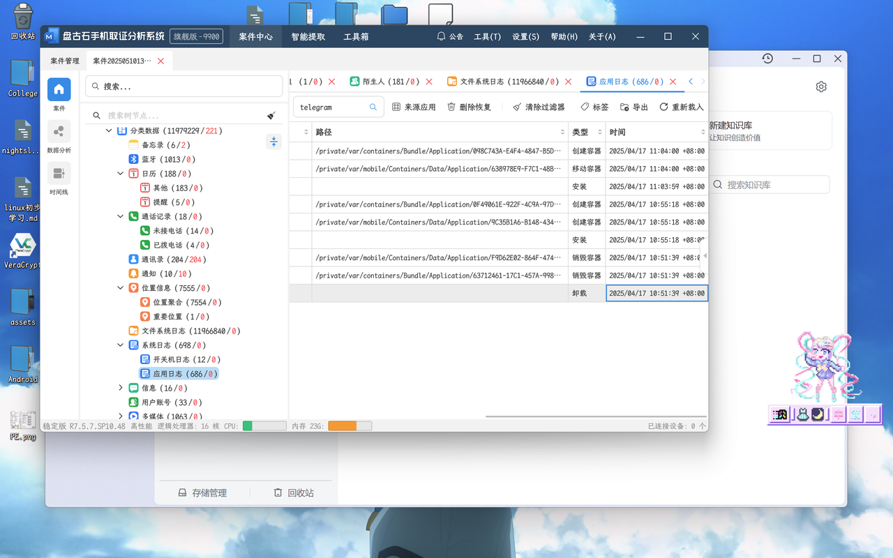This screenshot has width=893, height=558.
Task: Close the 文件系统日志 data tab
Action: [567, 82]
